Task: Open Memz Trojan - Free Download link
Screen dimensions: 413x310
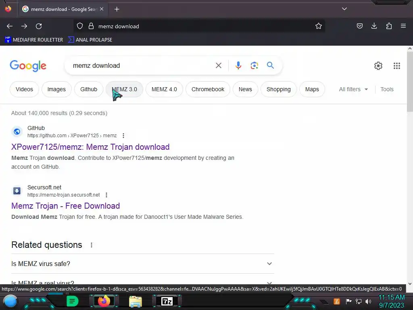Action: click(x=66, y=206)
